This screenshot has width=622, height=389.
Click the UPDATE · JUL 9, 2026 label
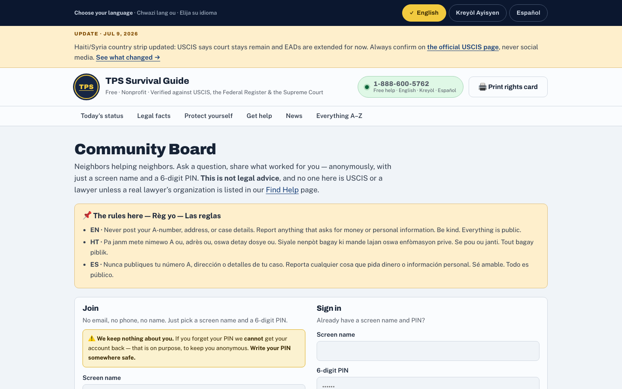pos(106,34)
